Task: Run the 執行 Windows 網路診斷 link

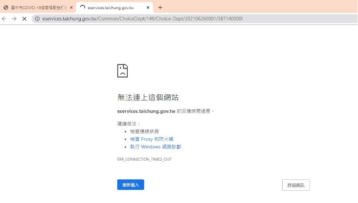Action: 156,147
